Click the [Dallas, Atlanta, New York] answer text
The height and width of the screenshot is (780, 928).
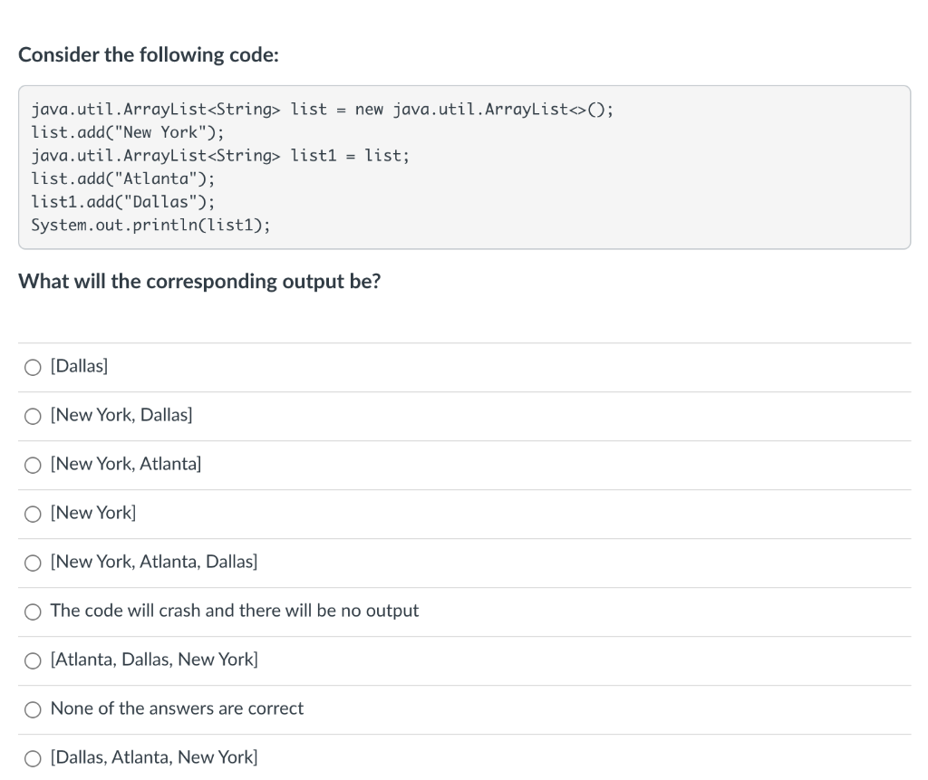point(154,757)
